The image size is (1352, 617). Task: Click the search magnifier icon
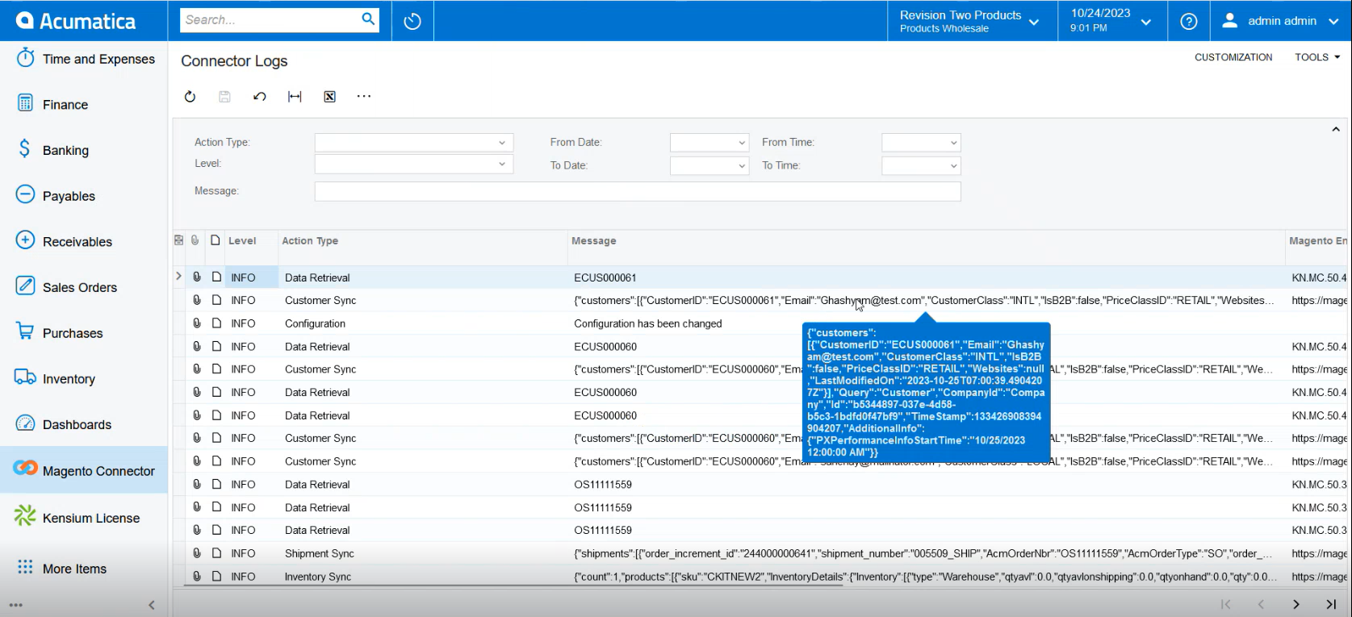368,19
